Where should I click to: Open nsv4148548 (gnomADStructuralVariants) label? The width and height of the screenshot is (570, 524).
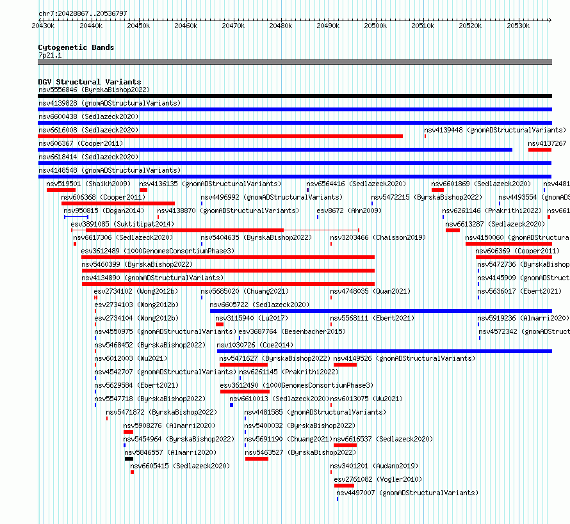click(x=110, y=170)
